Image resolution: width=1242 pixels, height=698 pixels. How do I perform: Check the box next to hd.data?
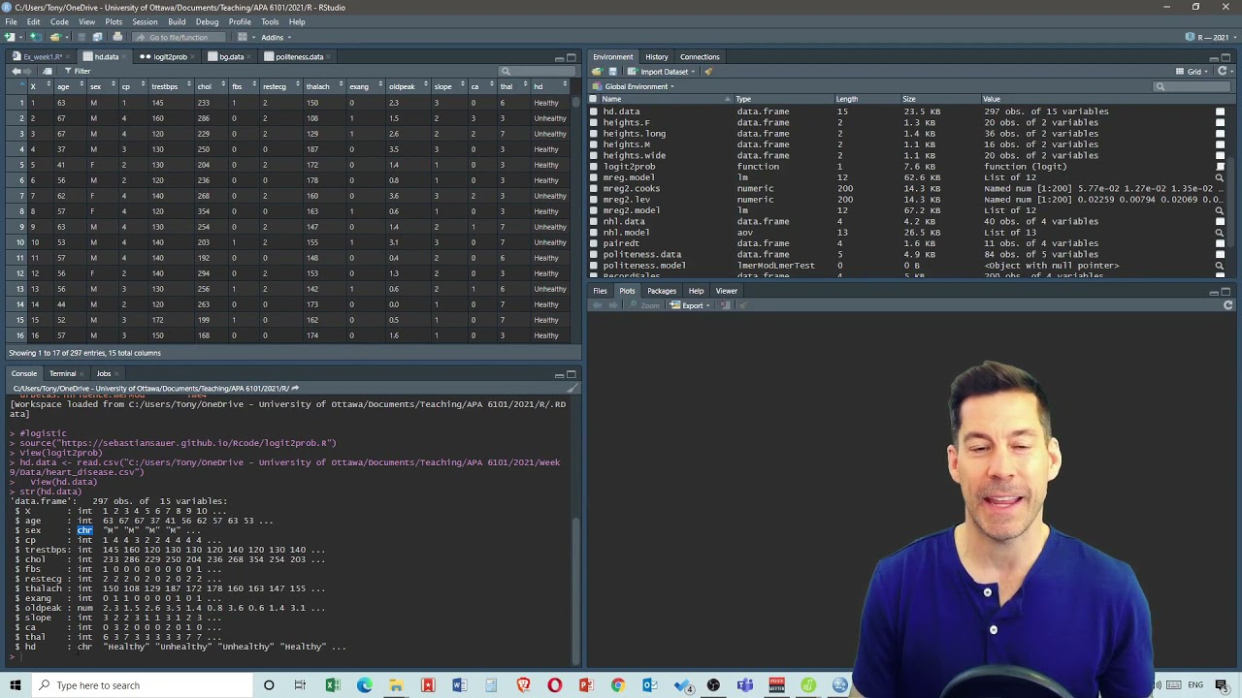[594, 111]
